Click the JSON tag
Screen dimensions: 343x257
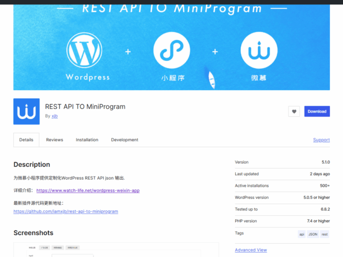[313, 234]
